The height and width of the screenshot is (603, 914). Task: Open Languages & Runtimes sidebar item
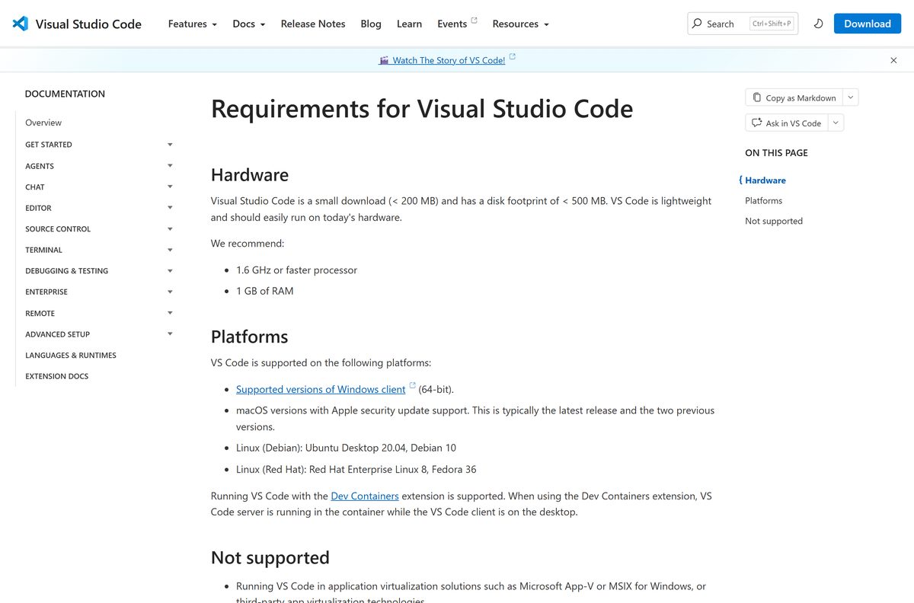coord(71,355)
